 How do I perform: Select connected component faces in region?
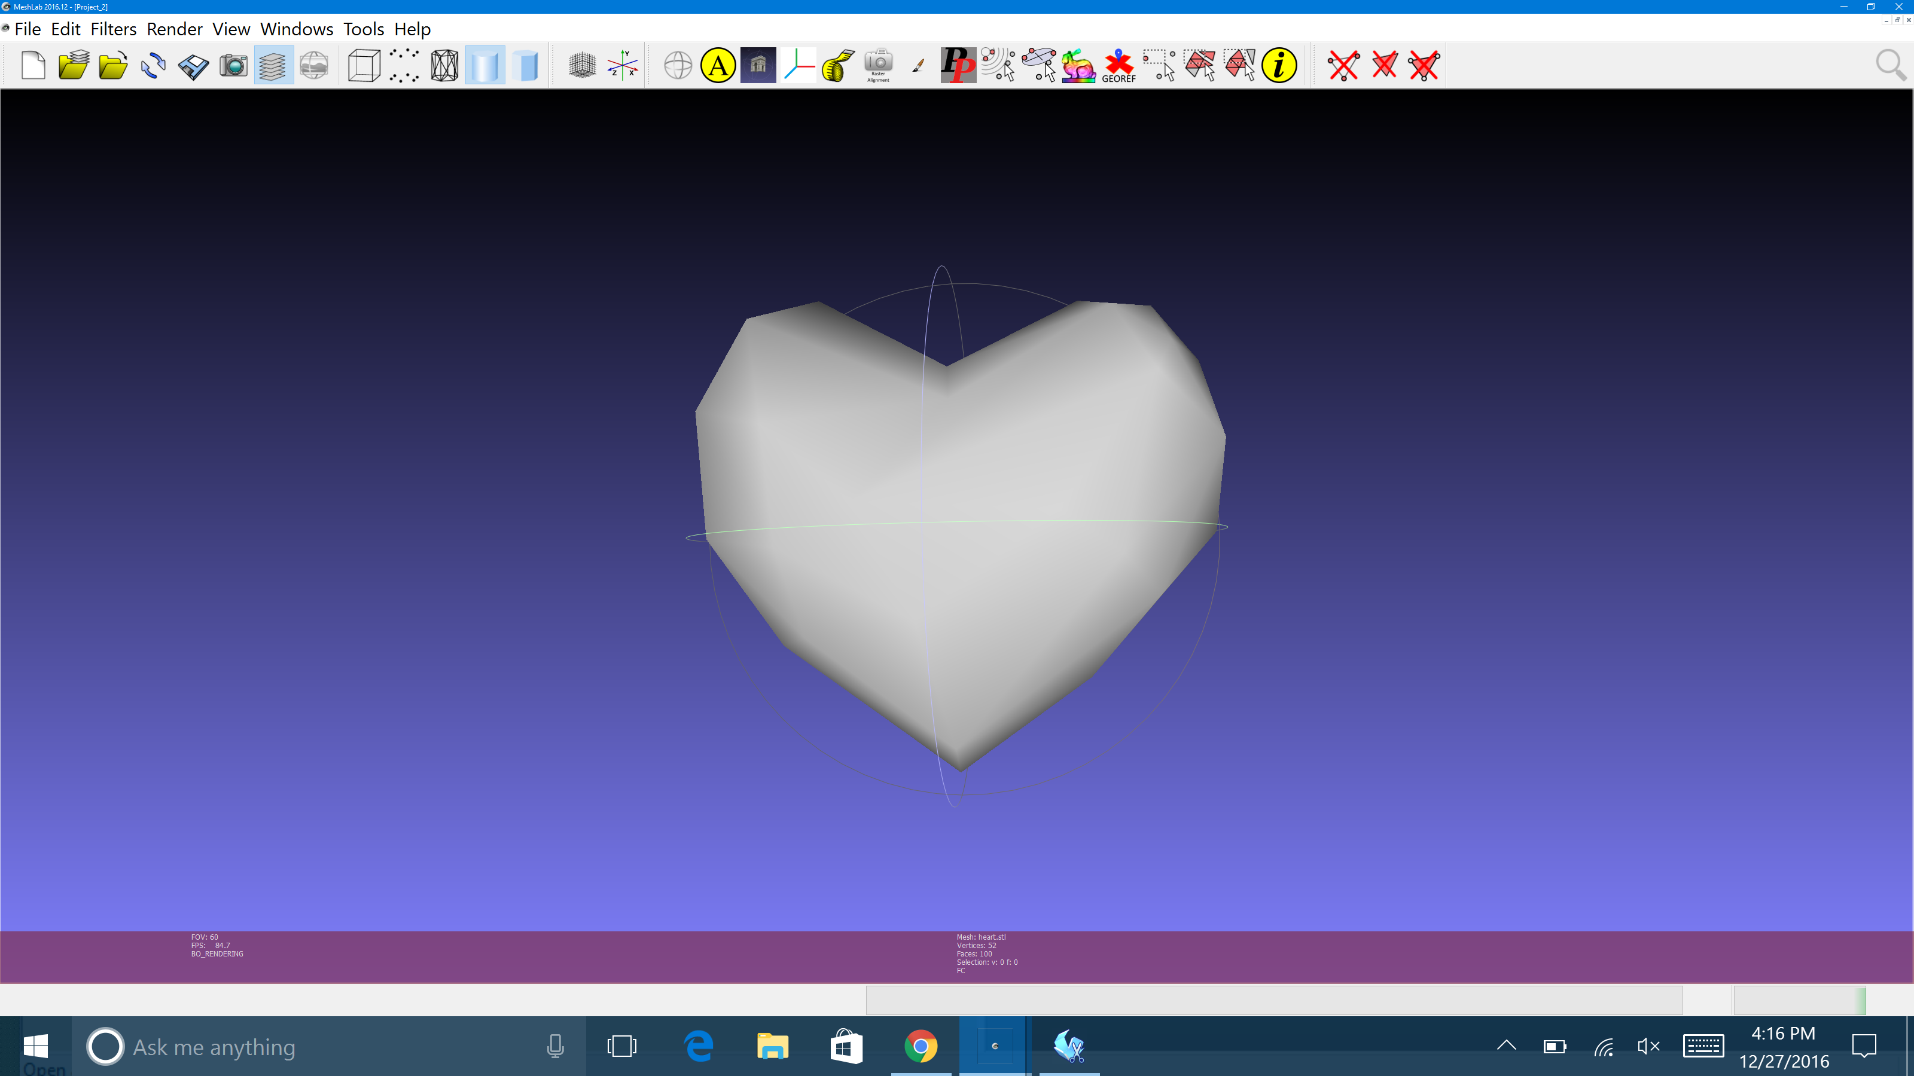[1239, 65]
